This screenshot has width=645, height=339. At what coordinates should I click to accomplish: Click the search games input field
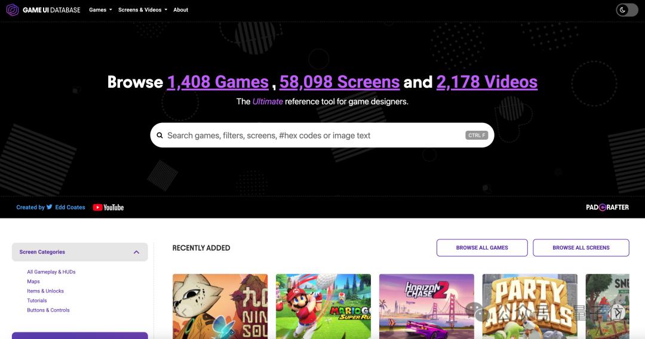[311, 135]
